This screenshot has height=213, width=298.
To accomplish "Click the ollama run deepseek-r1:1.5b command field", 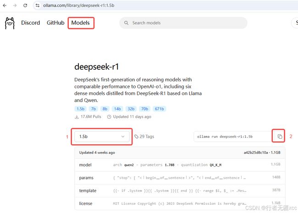I will 233,137.
